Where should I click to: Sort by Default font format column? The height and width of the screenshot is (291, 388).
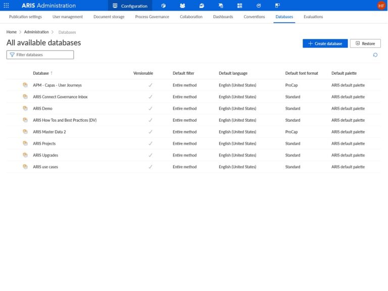point(302,73)
